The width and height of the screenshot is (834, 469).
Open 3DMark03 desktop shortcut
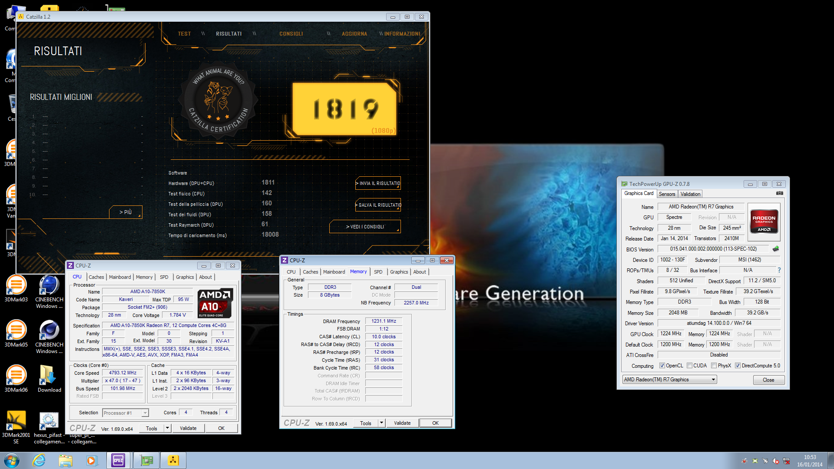coord(16,289)
